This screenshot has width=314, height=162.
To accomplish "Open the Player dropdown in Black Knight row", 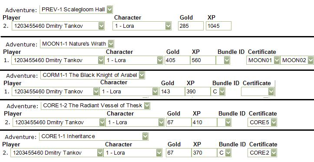I will pyautogui.click(x=56, y=92).
